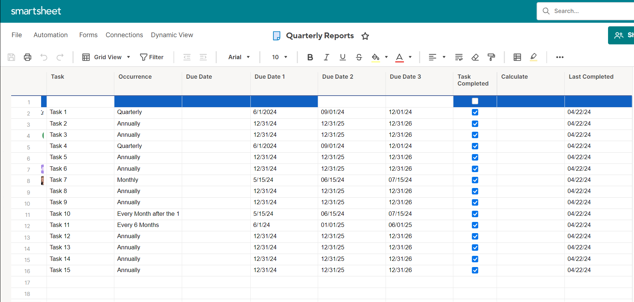Uncheck Task Completed for Task 15
Viewport: 634px width, 302px height.
point(475,270)
